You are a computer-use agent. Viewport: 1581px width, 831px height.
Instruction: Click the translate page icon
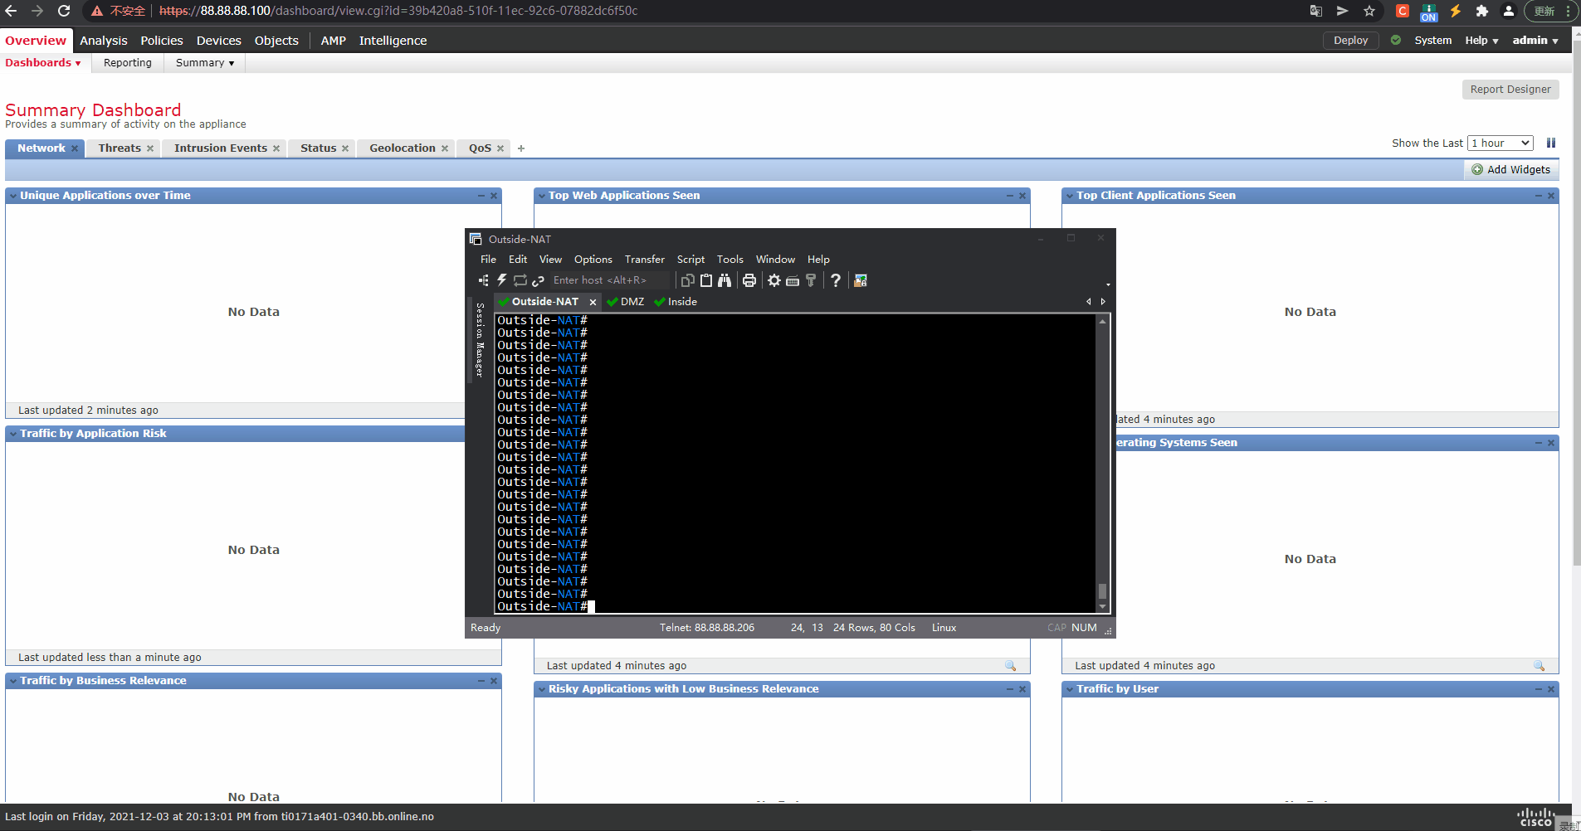[1316, 11]
